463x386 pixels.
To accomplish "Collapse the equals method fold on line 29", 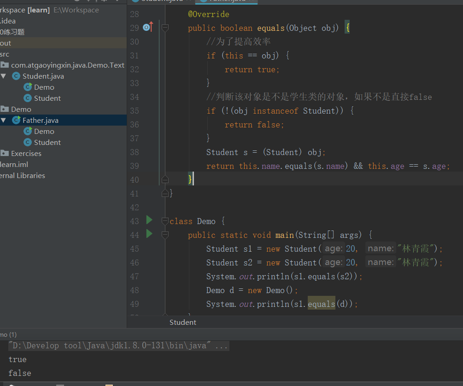I will point(165,28).
